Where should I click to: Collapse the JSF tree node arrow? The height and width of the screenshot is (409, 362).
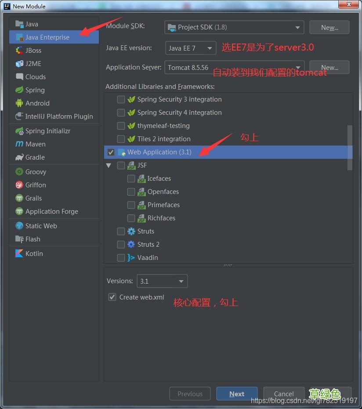pyautogui.click(x=109, y=166)
